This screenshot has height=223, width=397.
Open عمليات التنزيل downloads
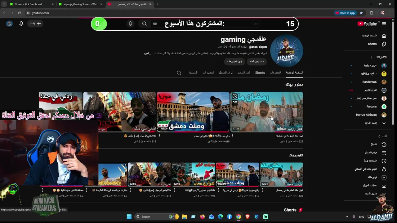pyautogui.click(x=374, y=186)
